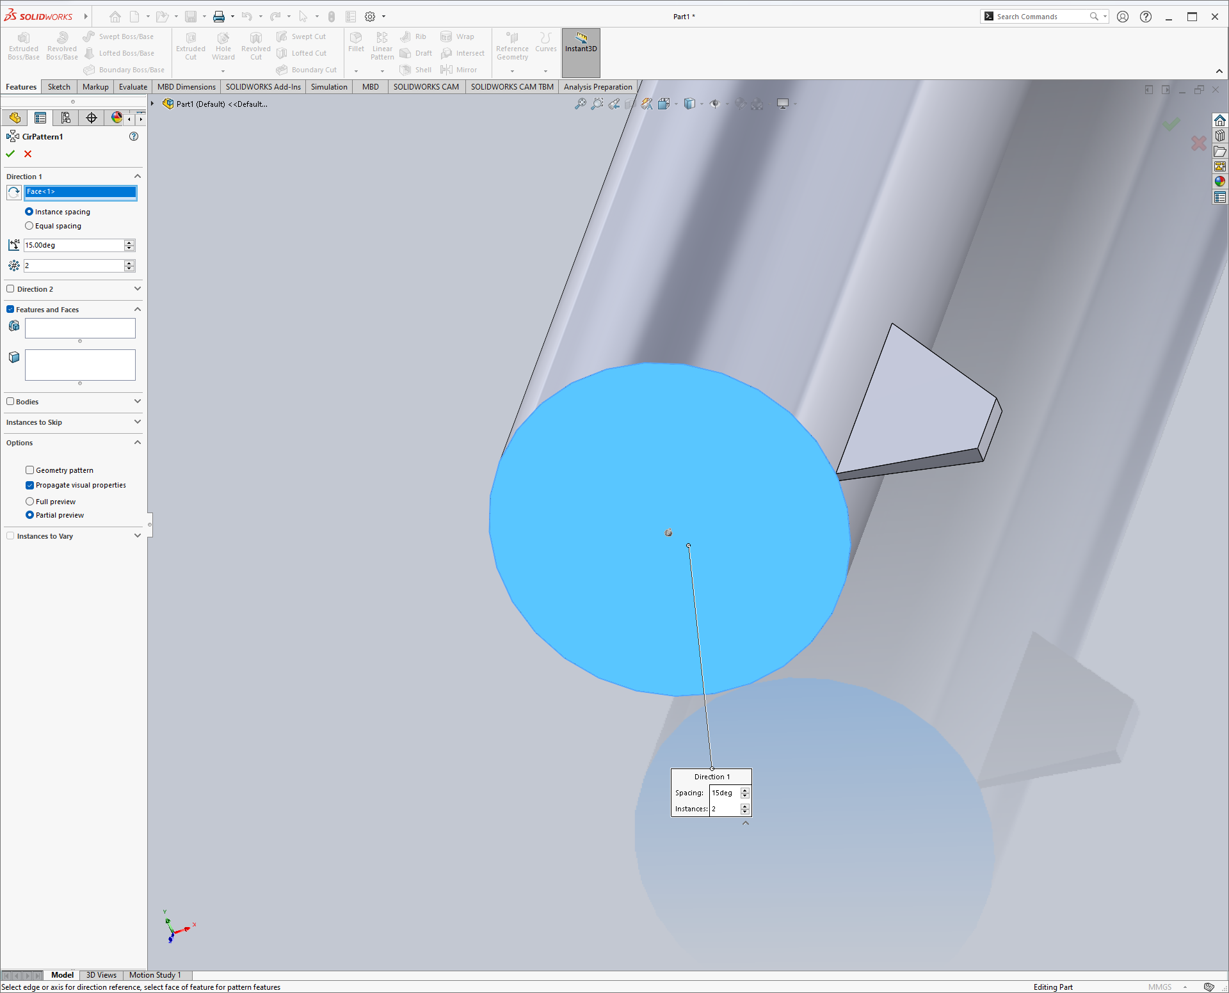
Task: Toggle Features and Faces checkbox
Action: pyautogui.click(x=10, y=310)
